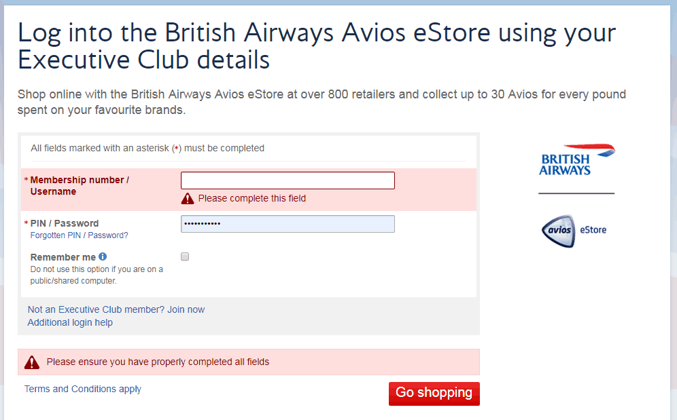Click the Avios eStore logo

574,231
